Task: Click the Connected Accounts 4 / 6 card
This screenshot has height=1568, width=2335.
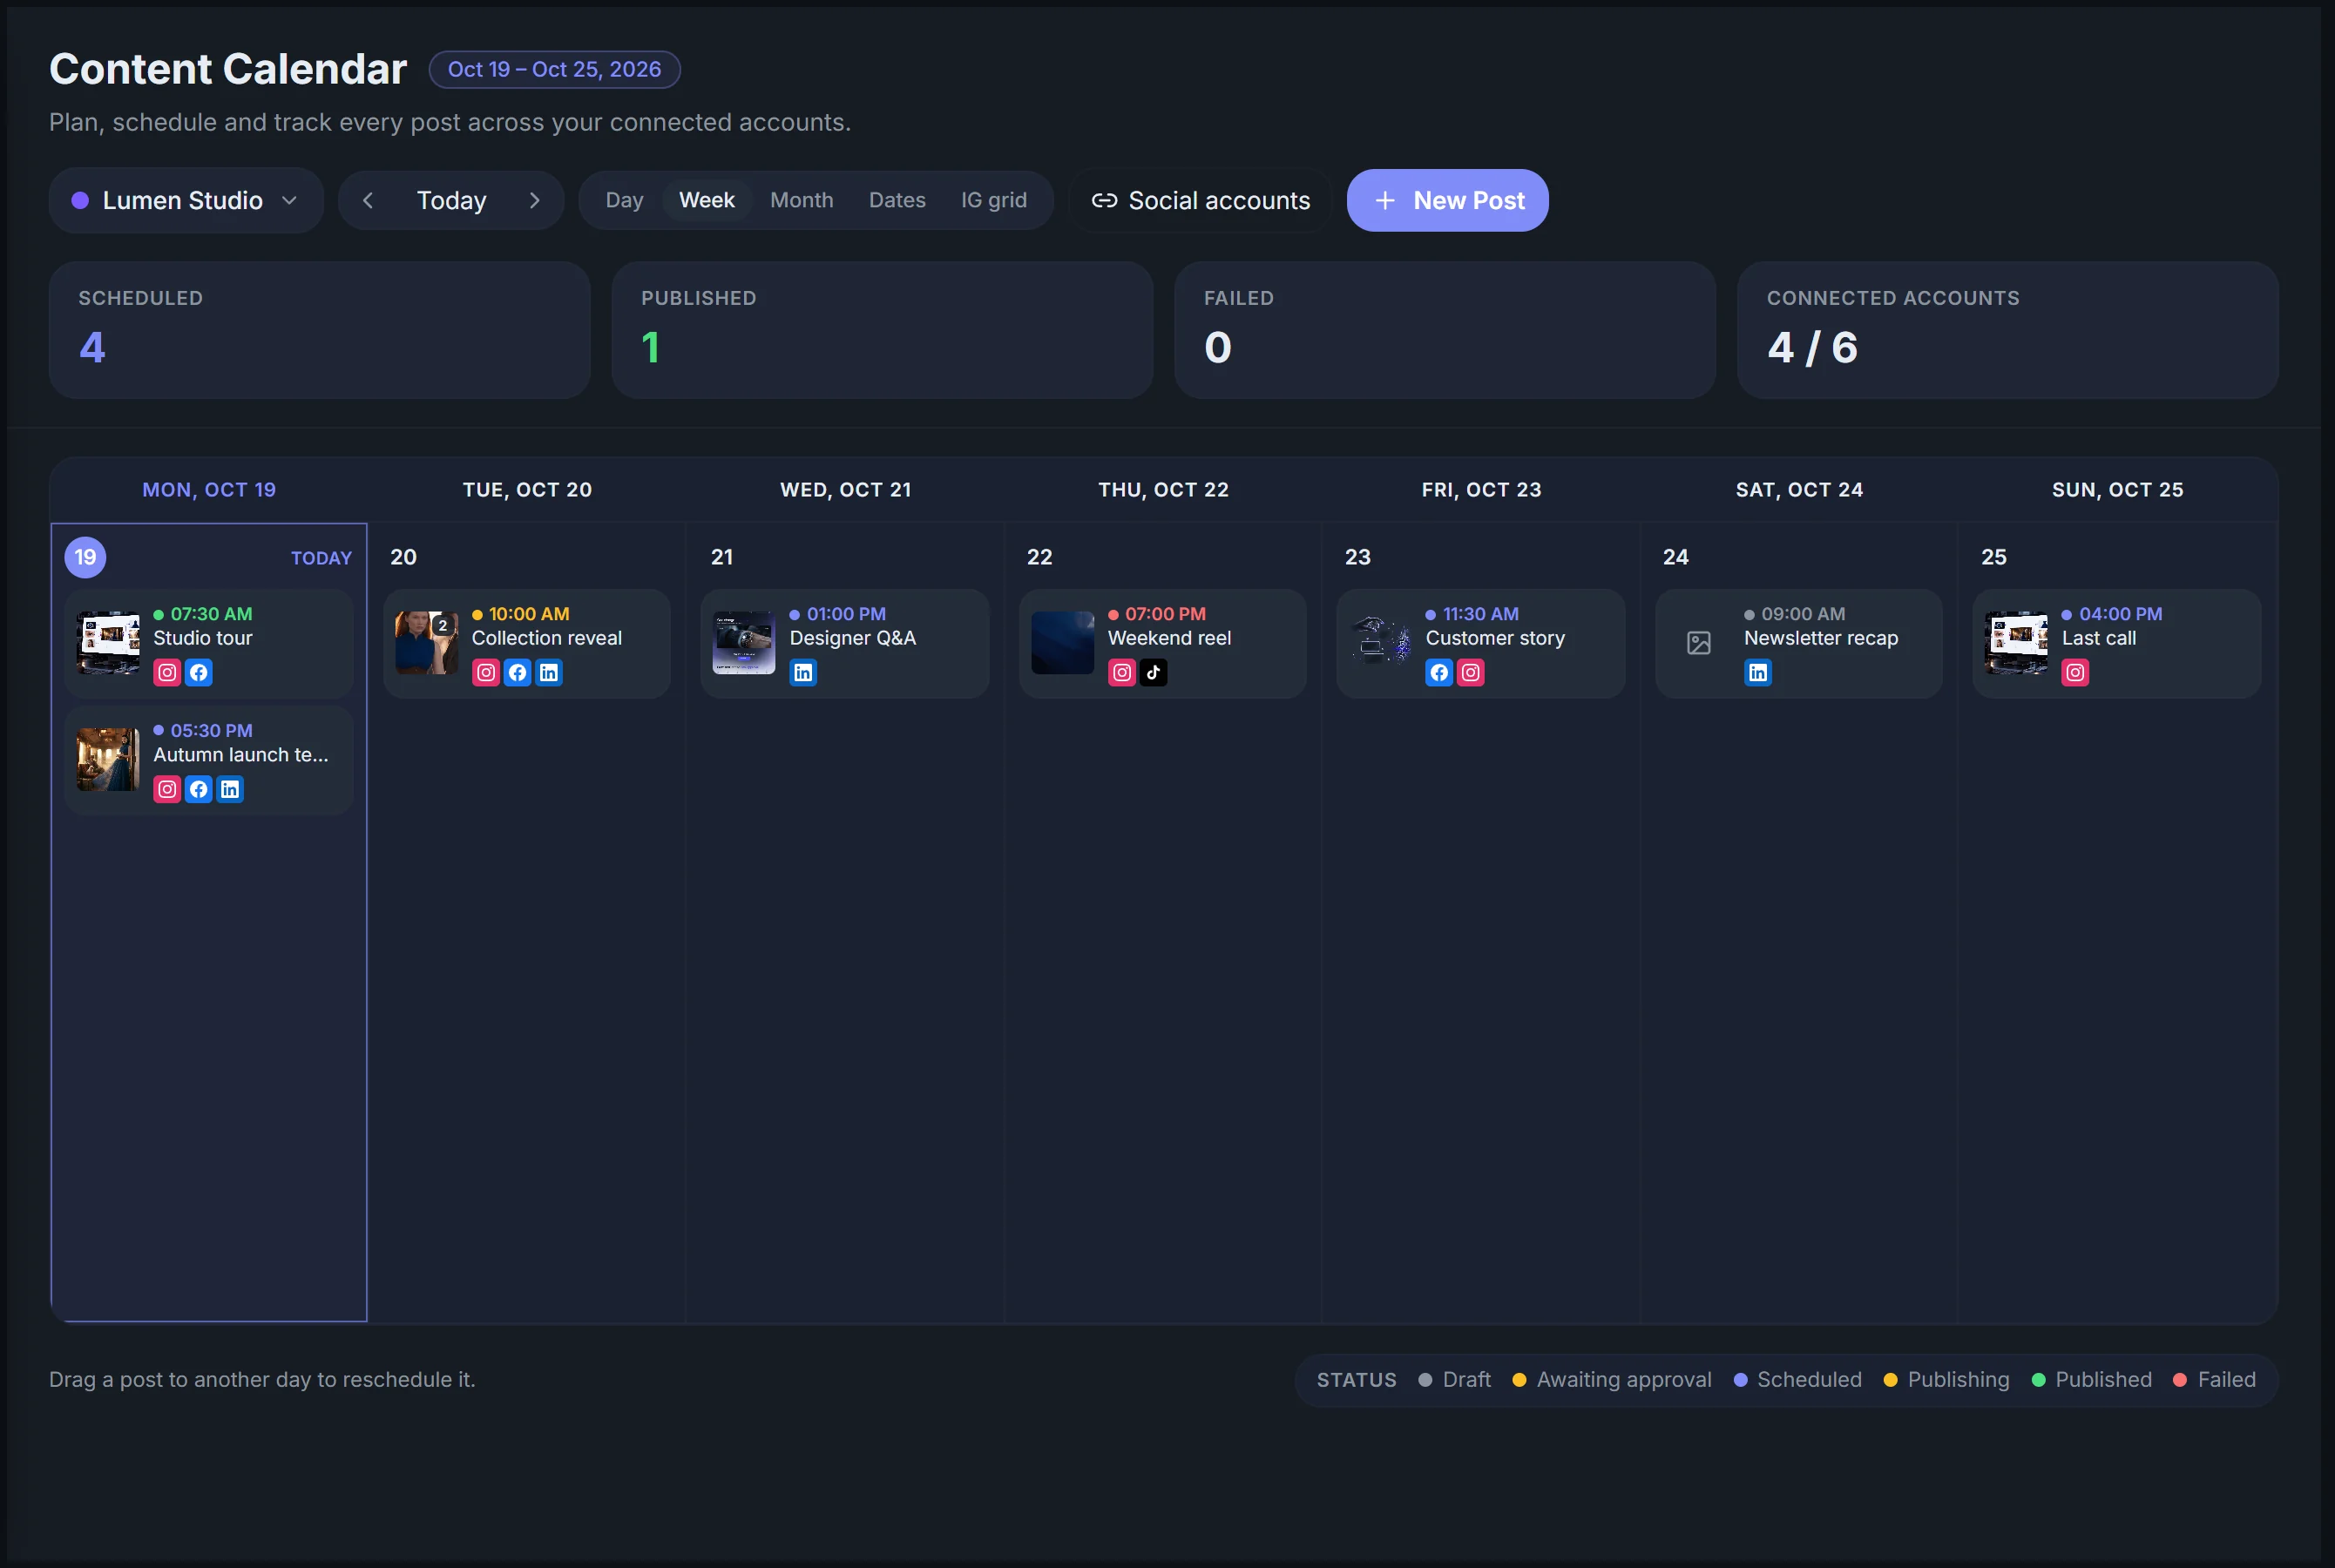Action: pos(2008,331)
